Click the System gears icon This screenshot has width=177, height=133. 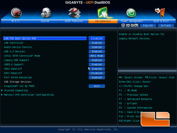click(x=46, y=13)
